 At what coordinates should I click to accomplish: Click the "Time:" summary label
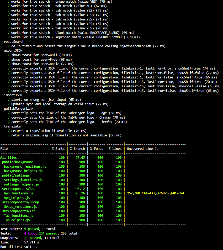[5, 242]
